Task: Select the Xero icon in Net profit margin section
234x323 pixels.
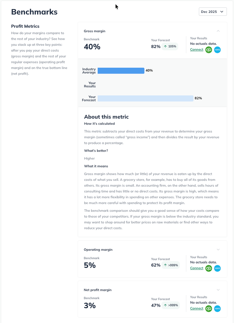Action: click(217, 308)
